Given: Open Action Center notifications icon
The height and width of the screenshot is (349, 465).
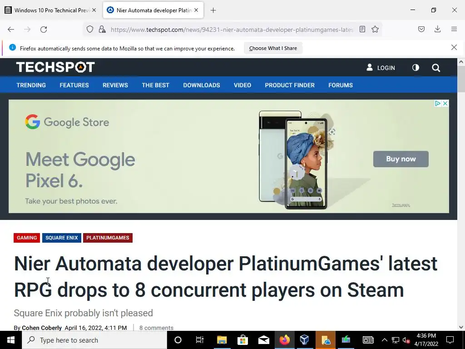Looking at the screenshot, I should tap(450, 340).
